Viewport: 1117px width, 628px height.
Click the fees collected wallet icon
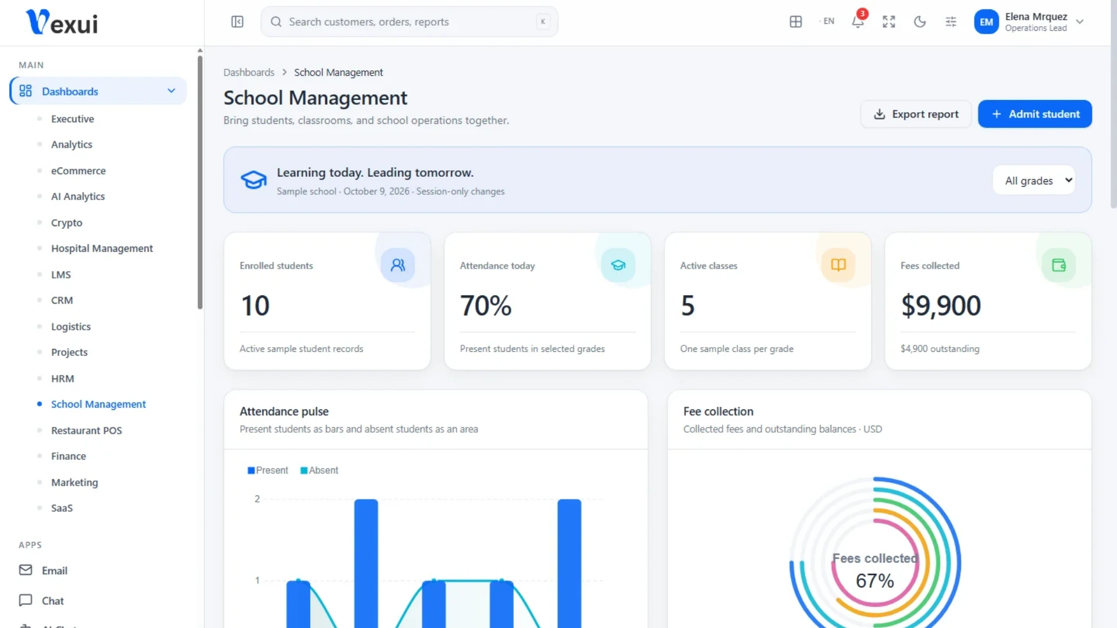point(1059,265)
